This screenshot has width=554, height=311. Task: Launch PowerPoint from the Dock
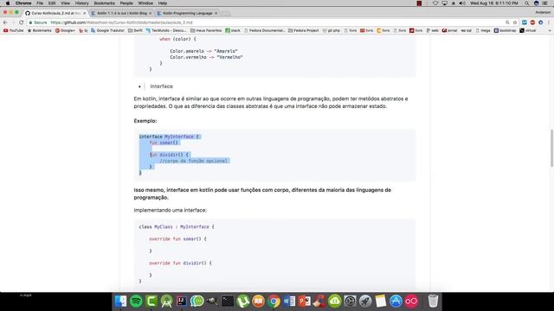(304, 301)
